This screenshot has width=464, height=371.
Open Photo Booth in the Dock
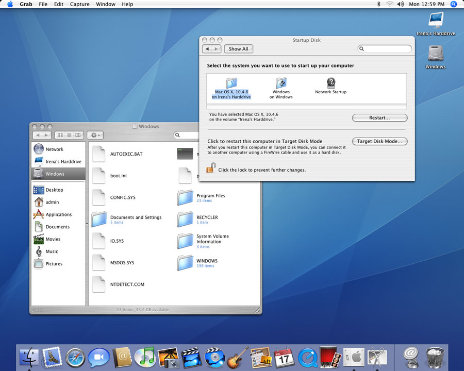(x=330, y=358)
